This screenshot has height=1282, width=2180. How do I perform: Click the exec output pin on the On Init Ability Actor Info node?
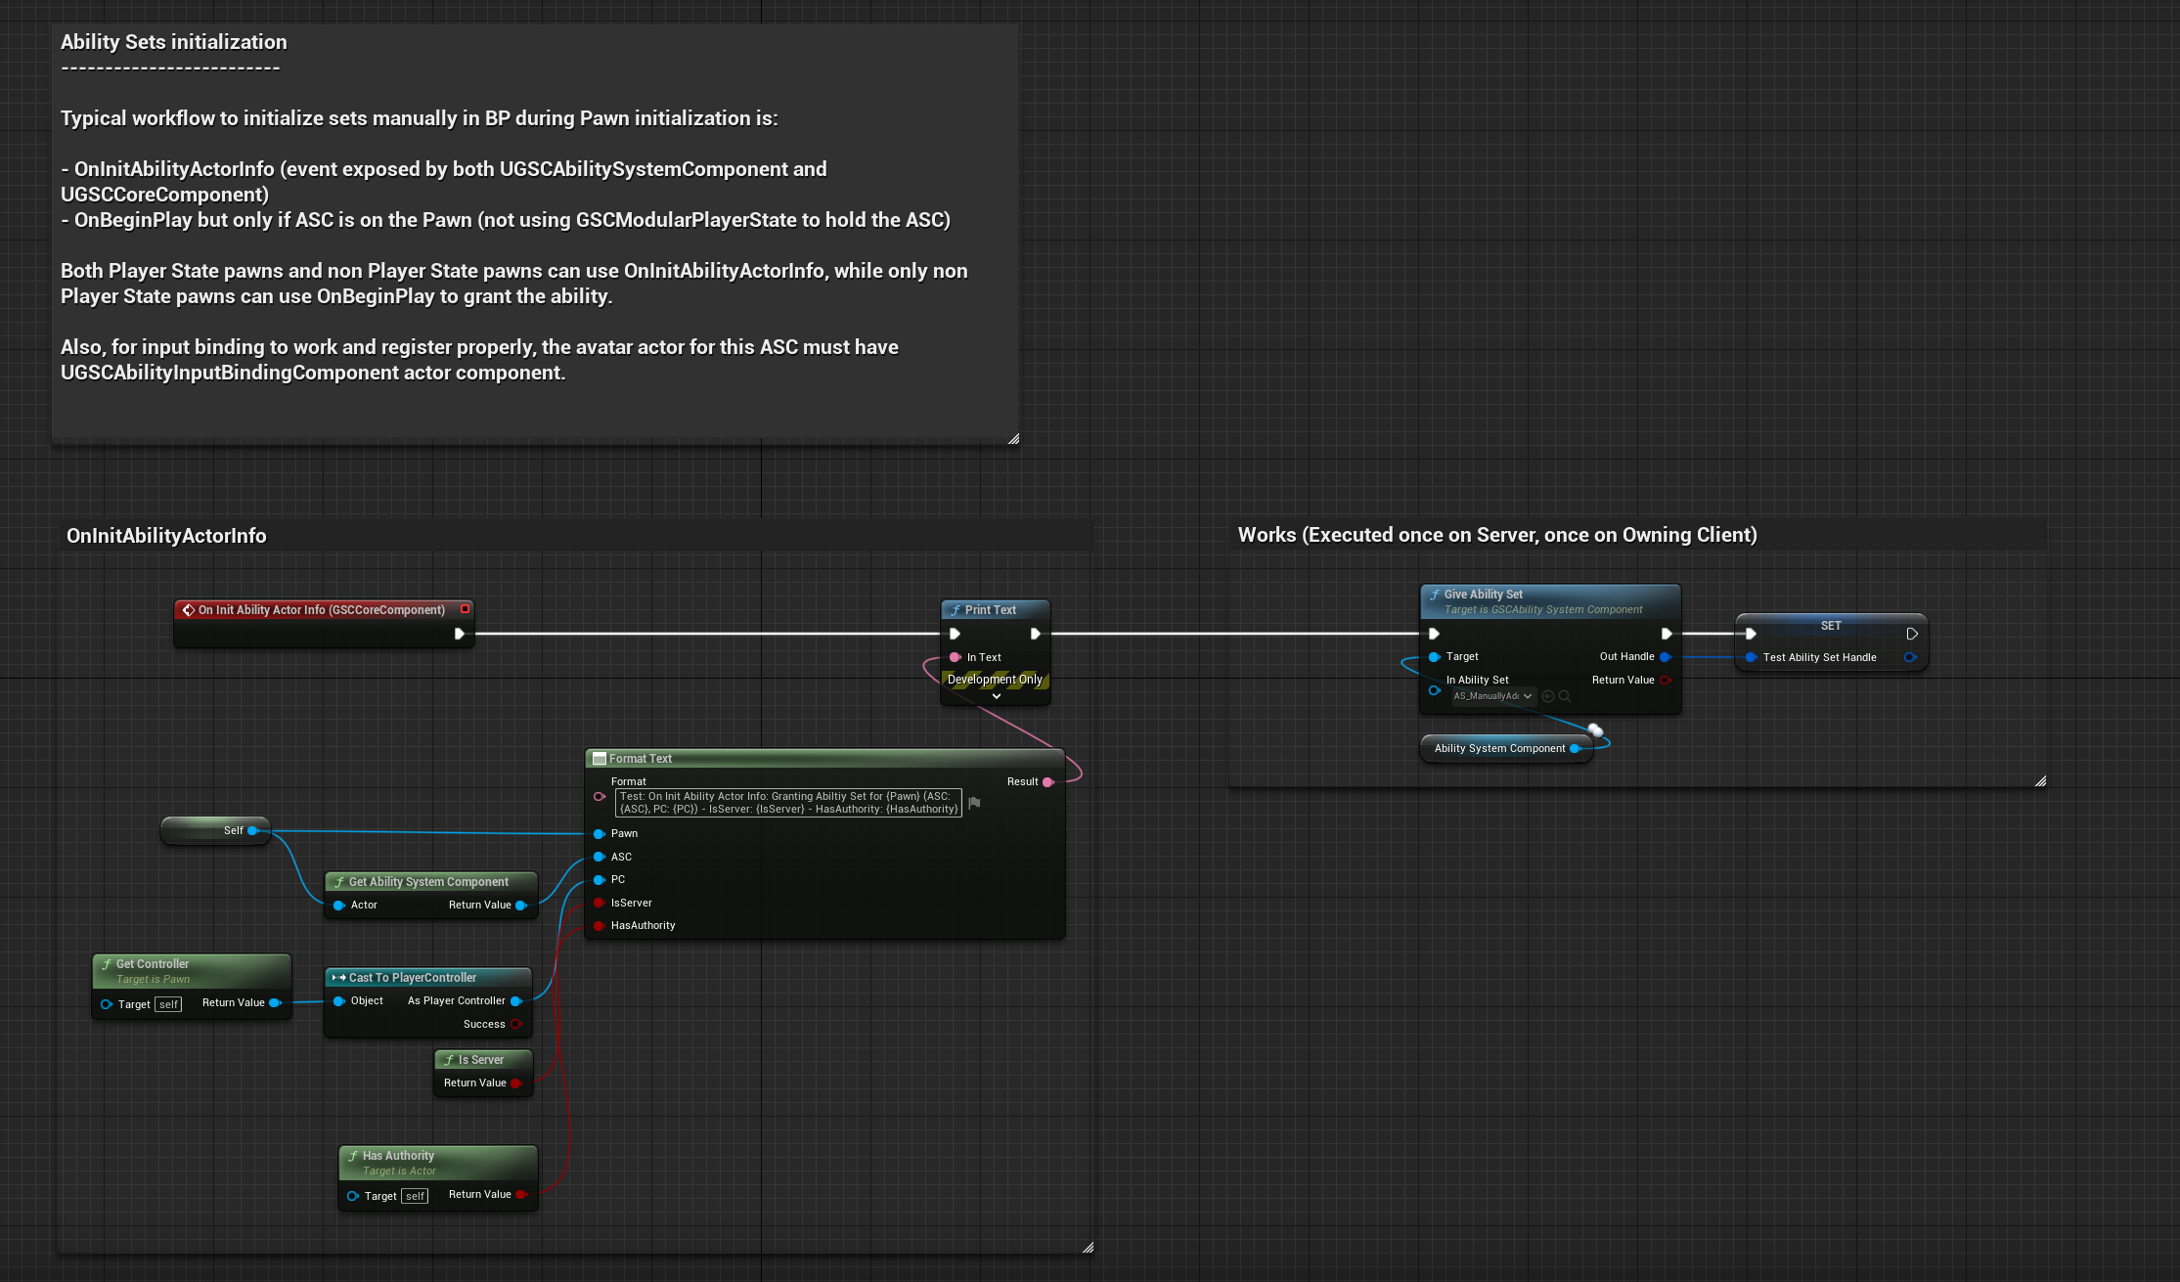(x=459, y=634)
